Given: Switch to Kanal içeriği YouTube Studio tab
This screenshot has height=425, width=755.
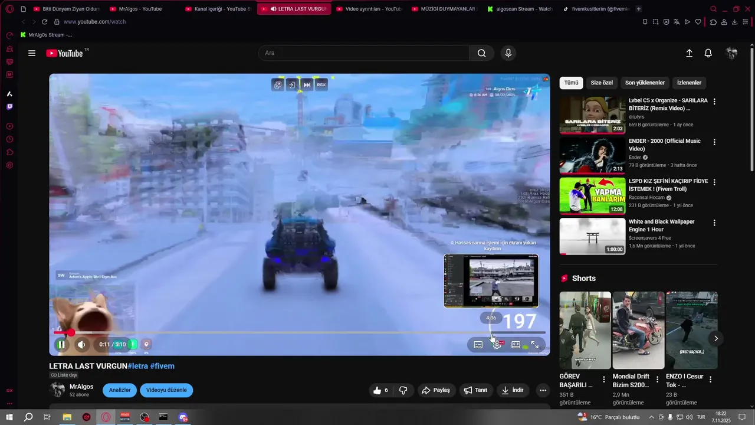Looking at the screenshot, I should 218,9.
